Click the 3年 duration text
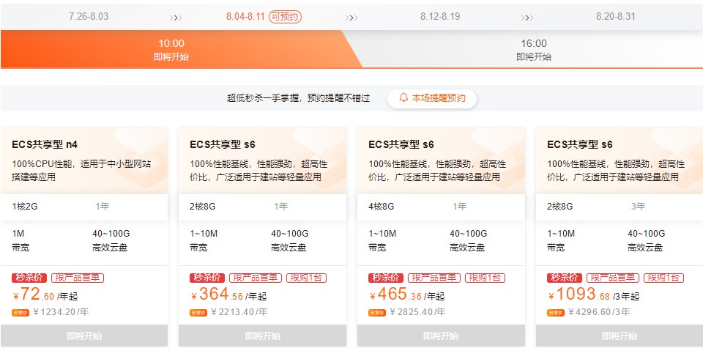Screen dimensions: 703x348 click(638, 207)
